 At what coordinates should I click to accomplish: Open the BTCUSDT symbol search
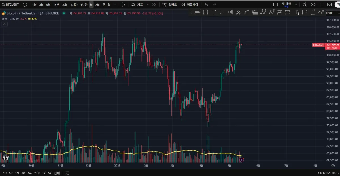[x=10, y=5]
